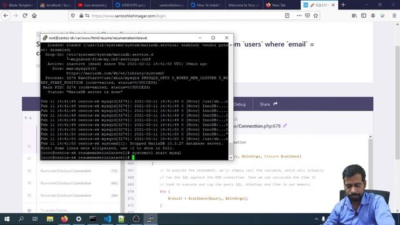The image size is (400, 225).
Task: Open Notepad++ from the taskbar
Action: (122, 219)
